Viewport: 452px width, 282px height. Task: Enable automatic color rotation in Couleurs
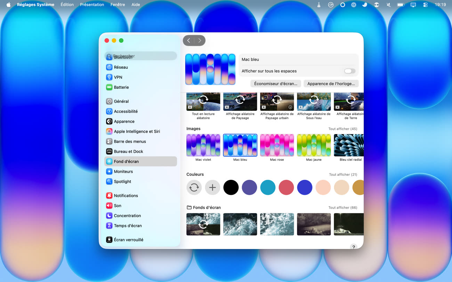coord(194,188)
